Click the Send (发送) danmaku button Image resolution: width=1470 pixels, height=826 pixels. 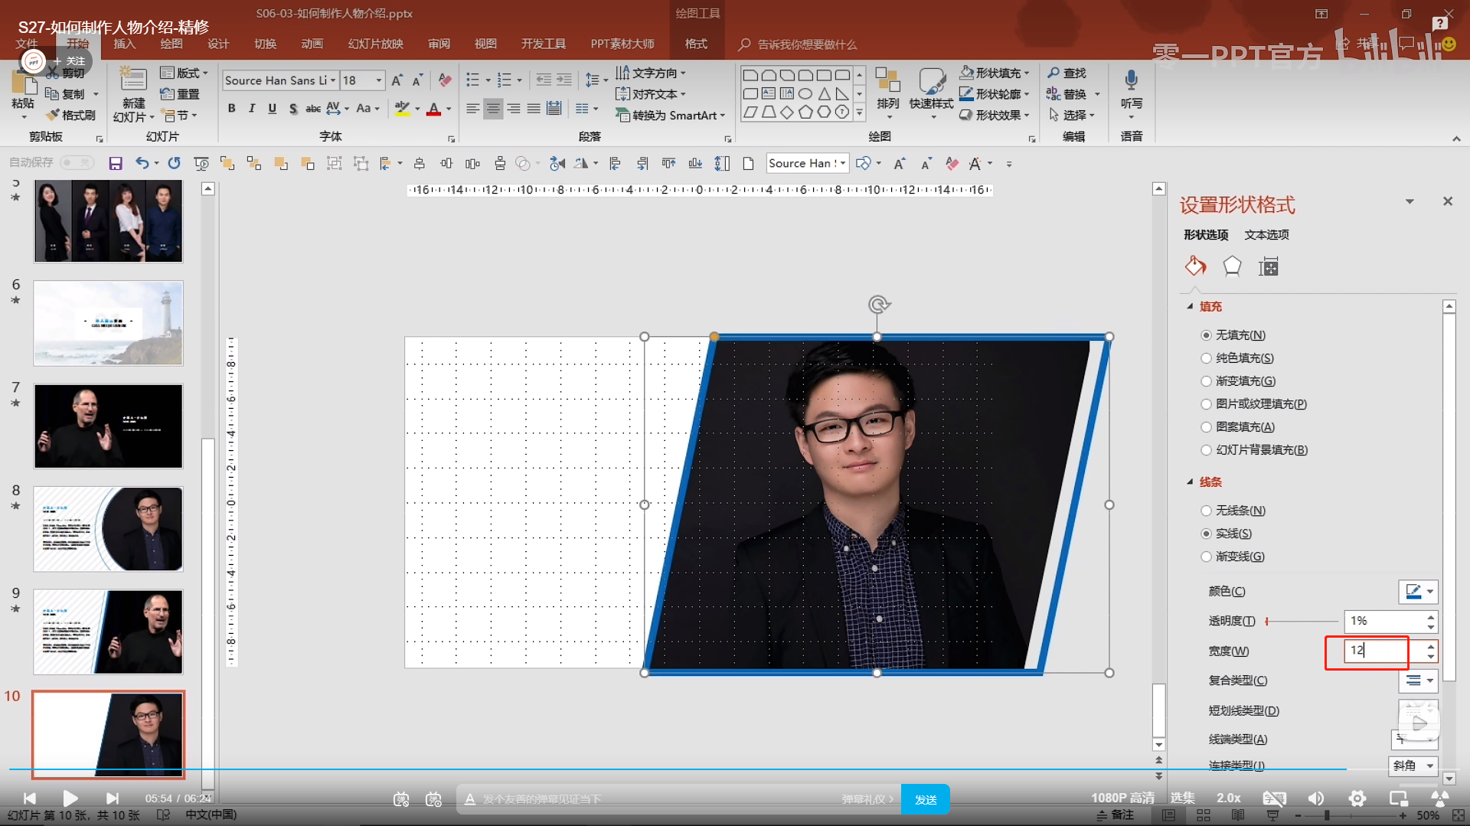coord(926,799)
